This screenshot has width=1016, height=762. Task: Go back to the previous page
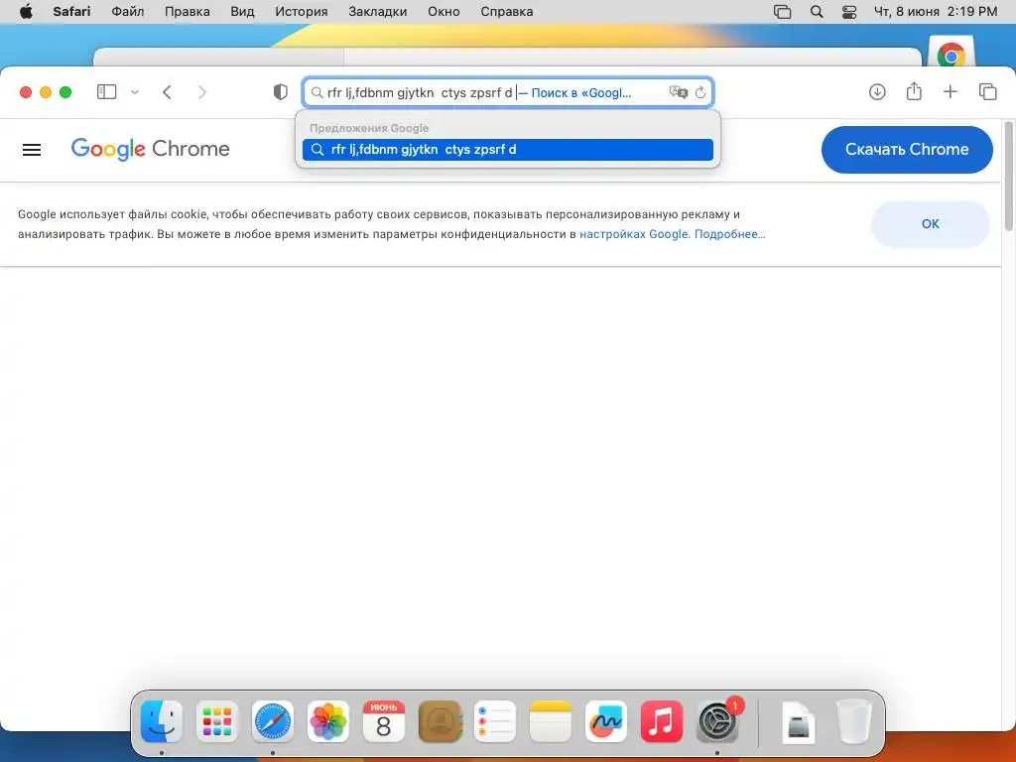(x=167, y=92)
